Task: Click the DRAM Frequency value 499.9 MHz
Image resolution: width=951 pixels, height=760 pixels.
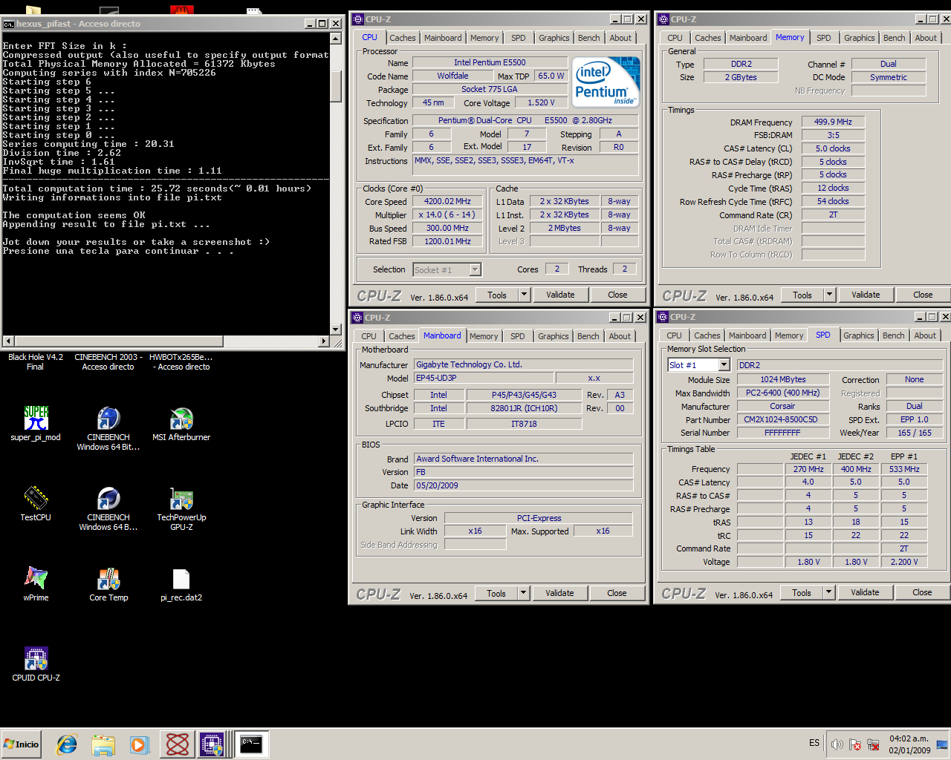Action: pyautogui.click(x=833, y=122)
